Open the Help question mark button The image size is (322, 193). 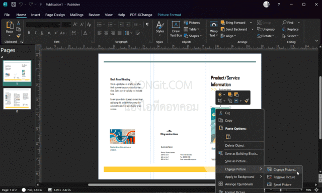pyautogui.click(x=279, y=5)
